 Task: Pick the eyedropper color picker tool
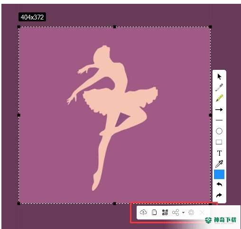coord(219,164)
